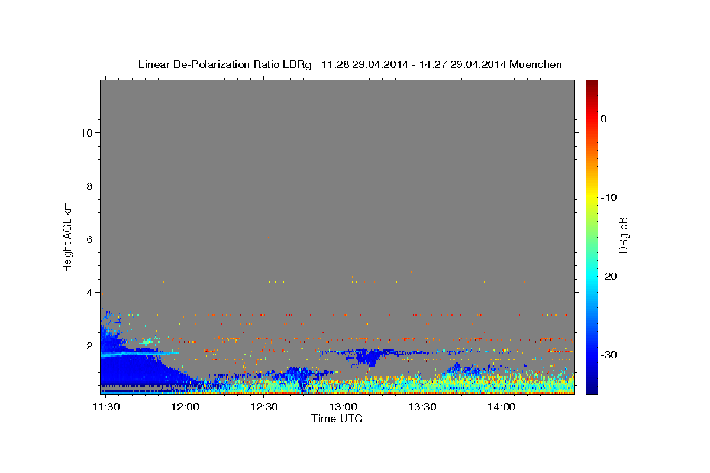
Task: Click the 12:00 time axis label
Action: pos(185,407)
